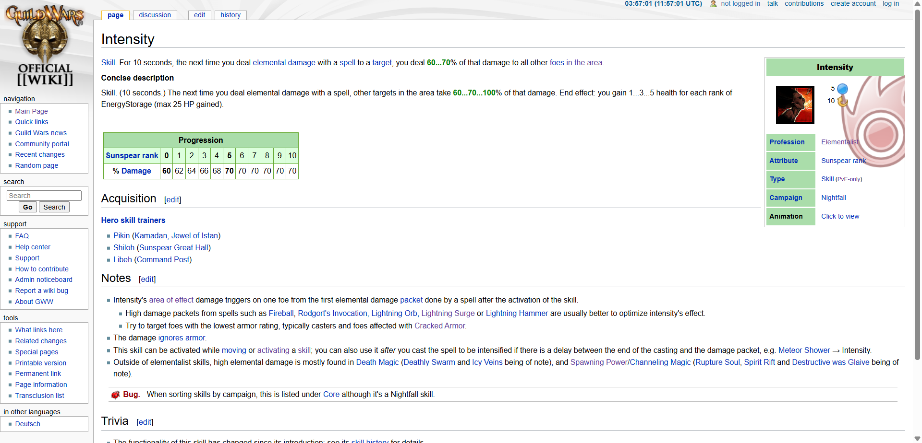922x443 pixels.
Task: Click edit link beside Acquisition heading
Action: 173,200
